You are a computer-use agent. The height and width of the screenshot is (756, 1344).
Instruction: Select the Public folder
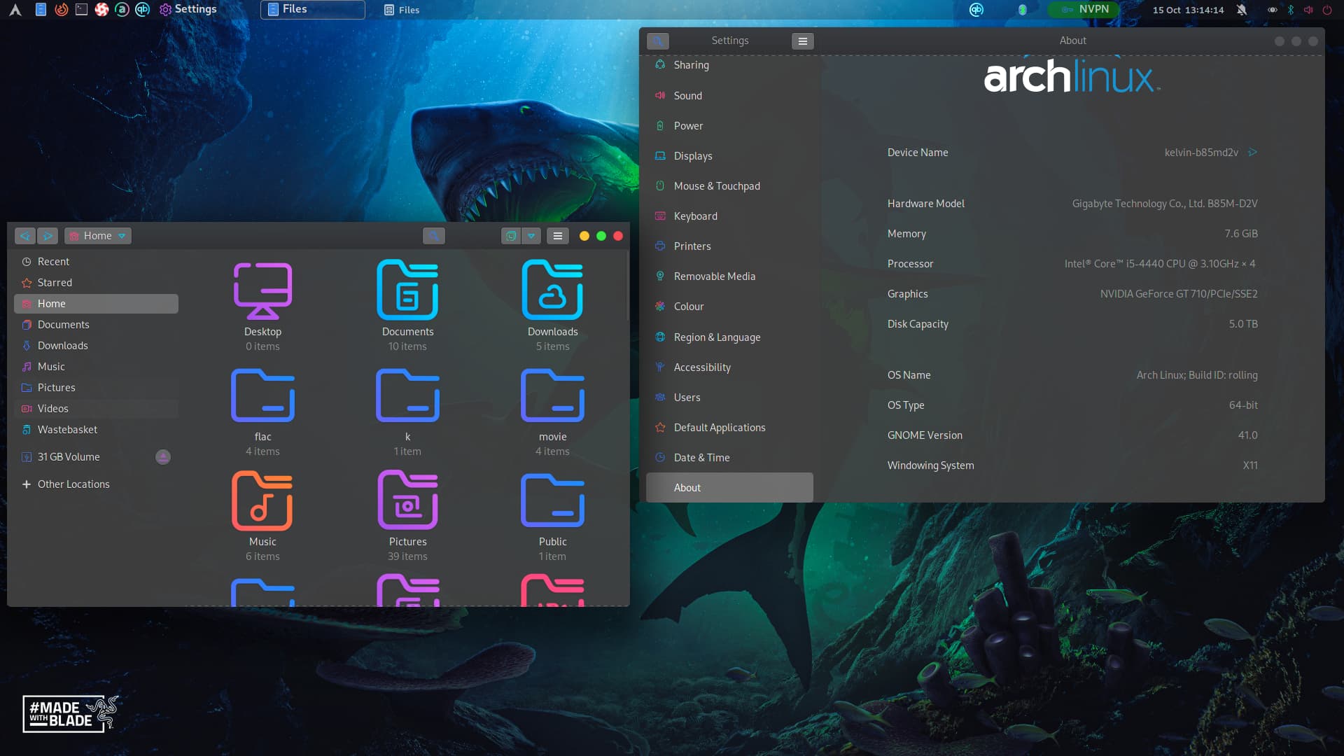pos(552,501)
